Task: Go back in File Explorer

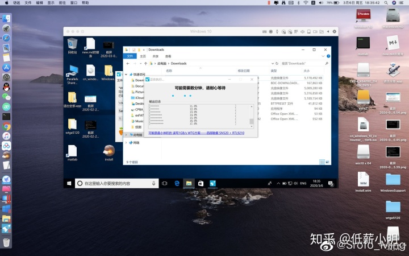Action: (x=128, y=64)
